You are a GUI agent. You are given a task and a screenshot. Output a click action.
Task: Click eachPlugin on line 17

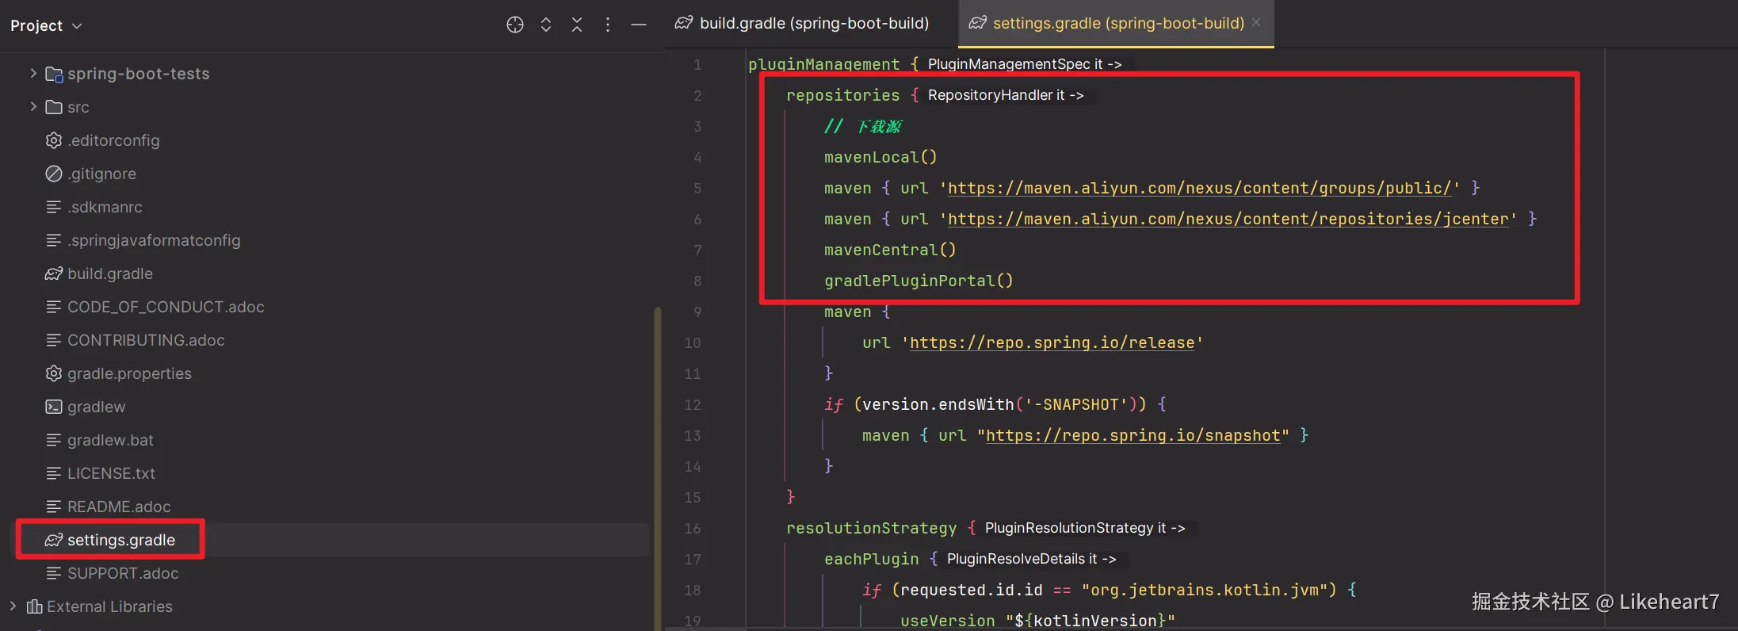click(871, 559)
